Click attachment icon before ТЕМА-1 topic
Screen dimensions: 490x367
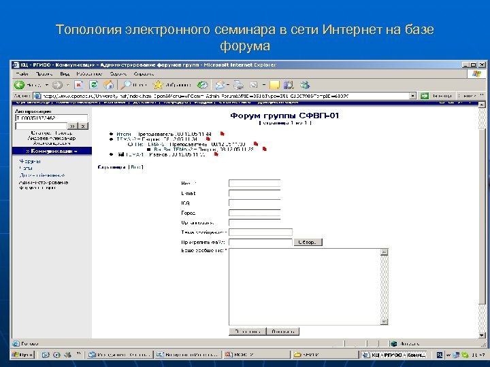(121, 154)
